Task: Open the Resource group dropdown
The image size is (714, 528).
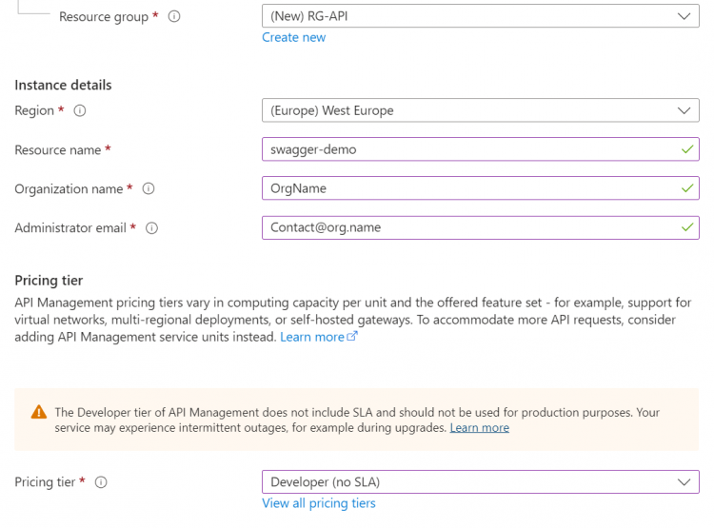Action: [x=481, y=16]
